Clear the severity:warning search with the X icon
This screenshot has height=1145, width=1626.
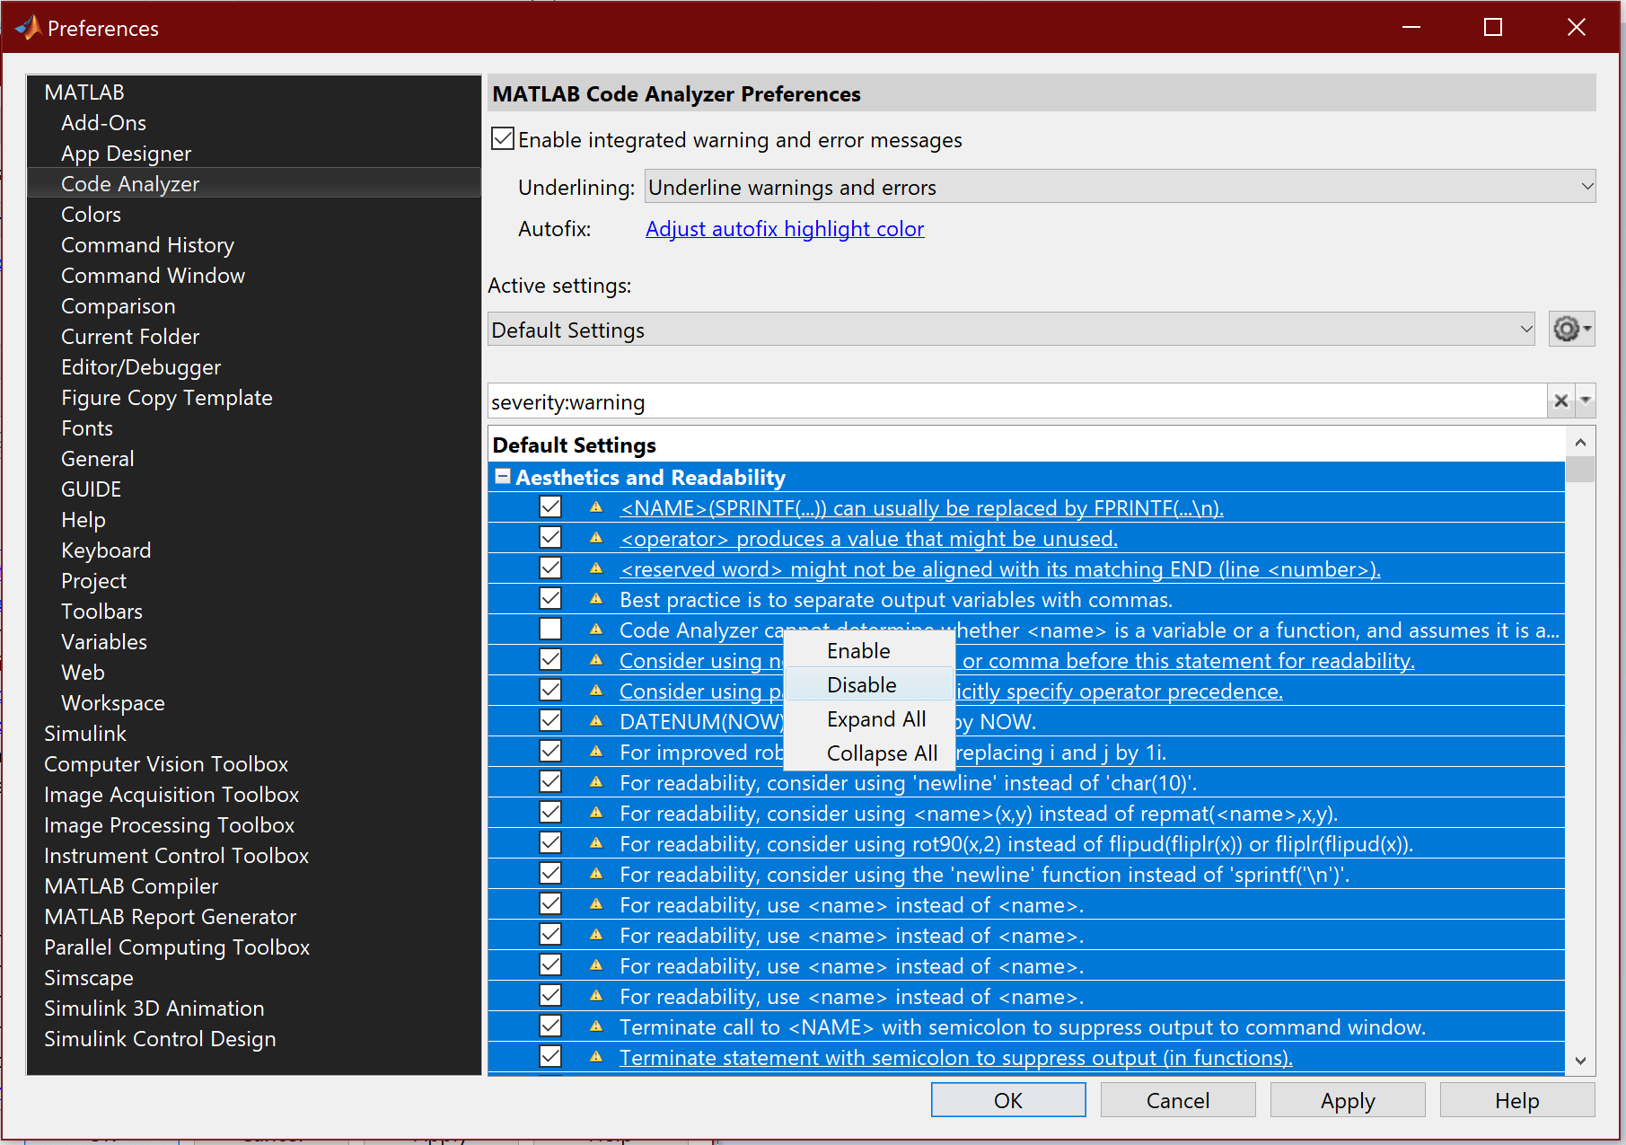1560,401
